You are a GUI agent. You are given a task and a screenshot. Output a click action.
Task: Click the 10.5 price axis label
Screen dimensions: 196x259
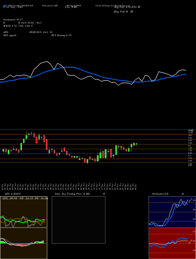click(x=190, y=135)
